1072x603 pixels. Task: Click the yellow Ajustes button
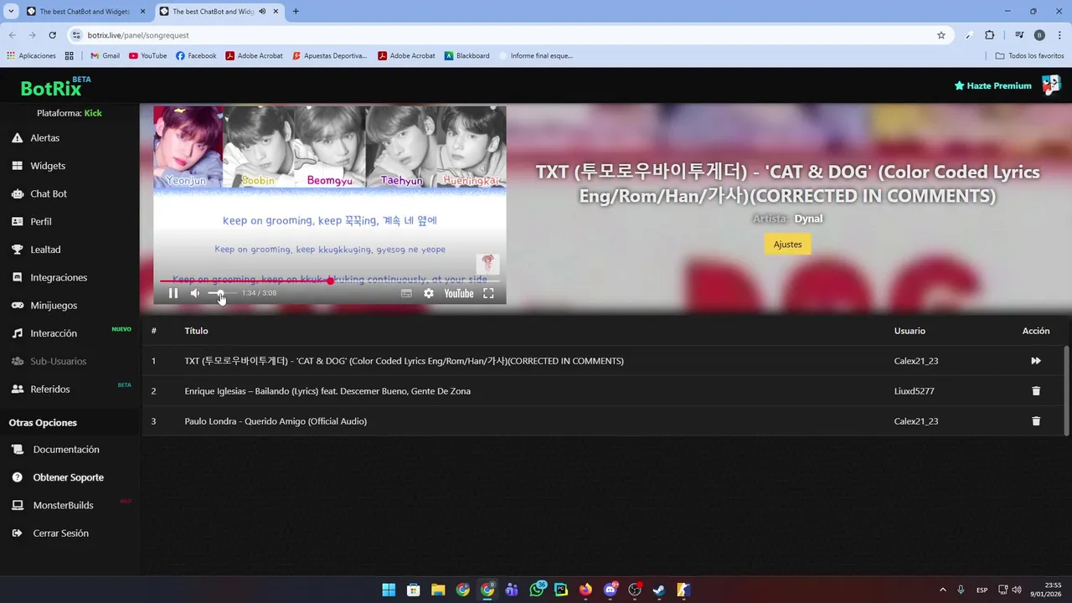(x=787, y=245)
